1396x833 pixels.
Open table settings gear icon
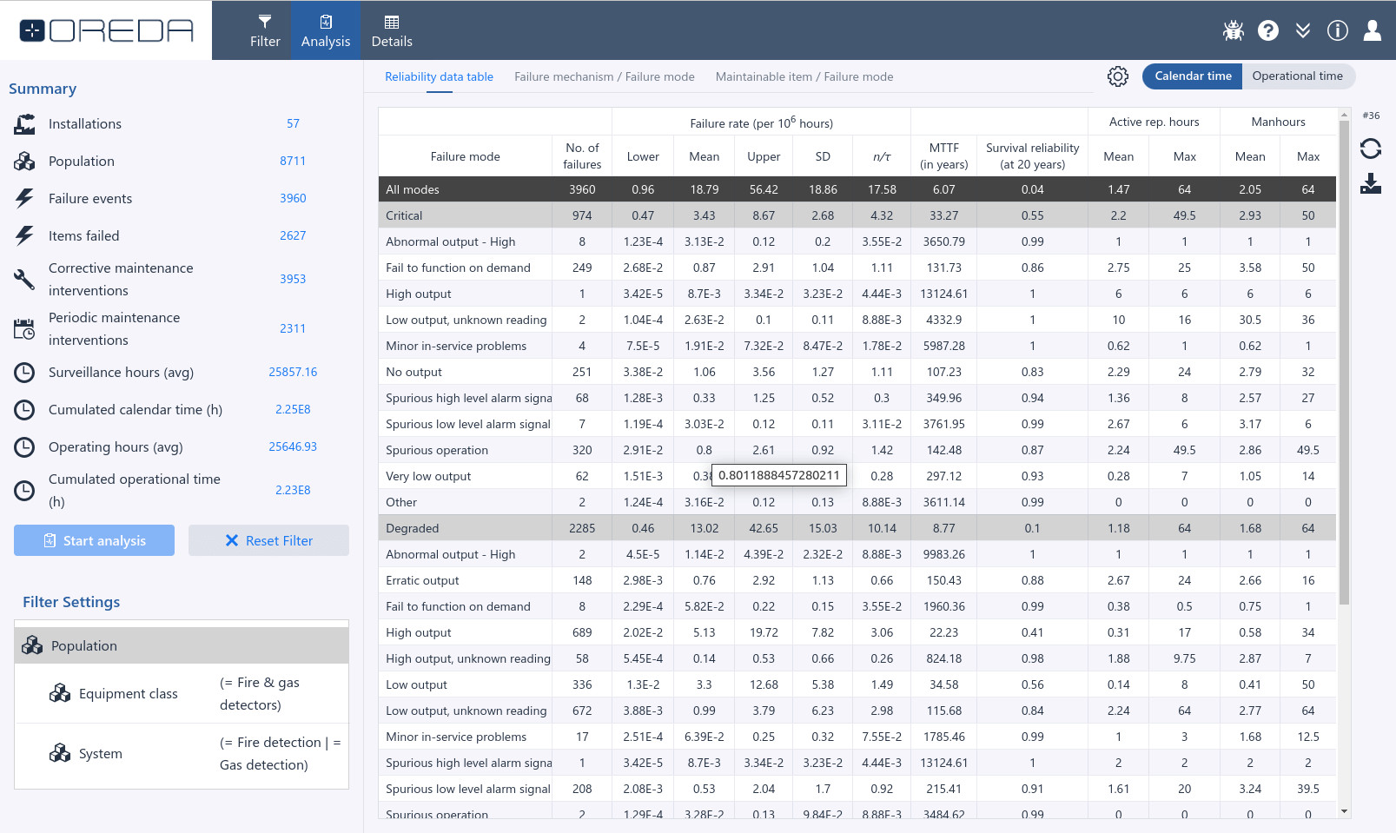pos(1117,76)
